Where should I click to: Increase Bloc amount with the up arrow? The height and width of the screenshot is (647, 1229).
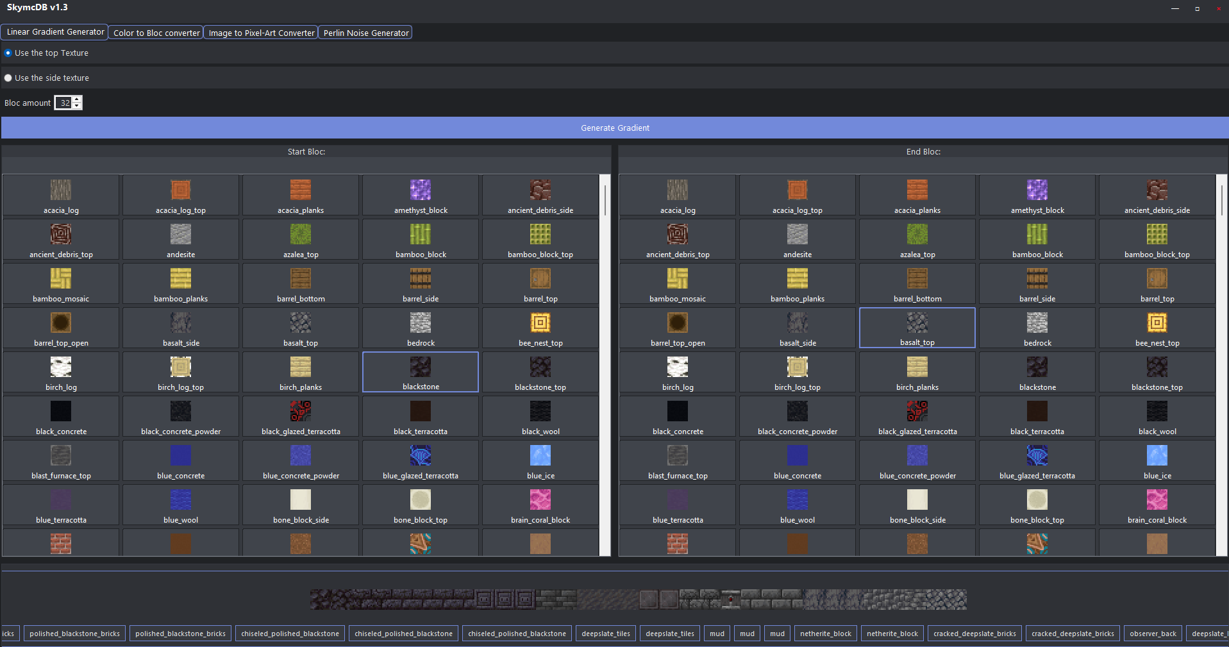click(x=76, y=99)
